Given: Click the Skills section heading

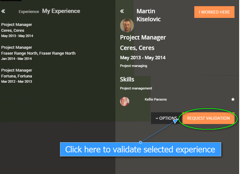Looking at the screenshot, I should (x=127, y=79).
